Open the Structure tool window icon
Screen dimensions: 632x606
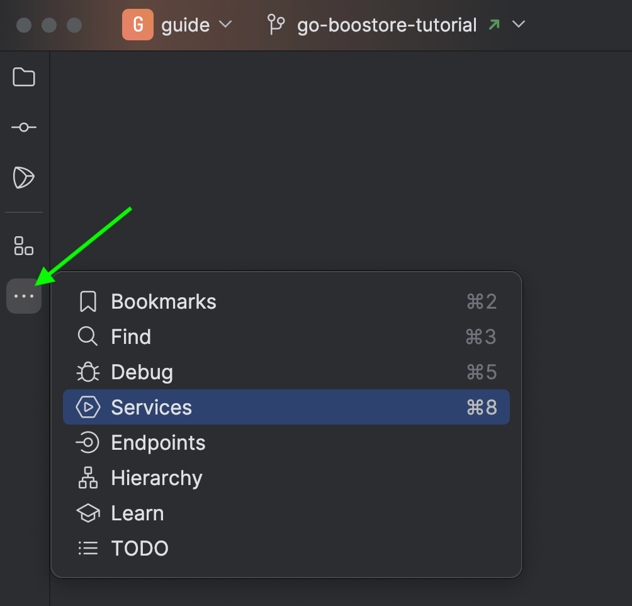coord(24,246)
